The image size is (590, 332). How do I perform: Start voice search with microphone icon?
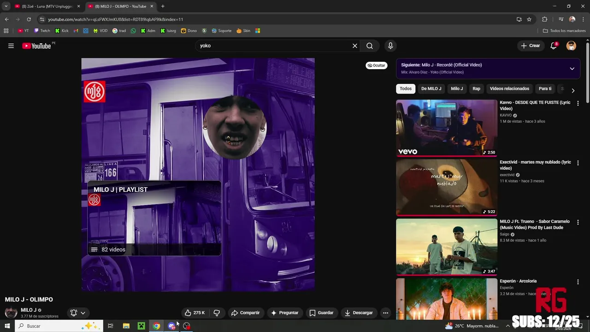[x=390, y=46]
